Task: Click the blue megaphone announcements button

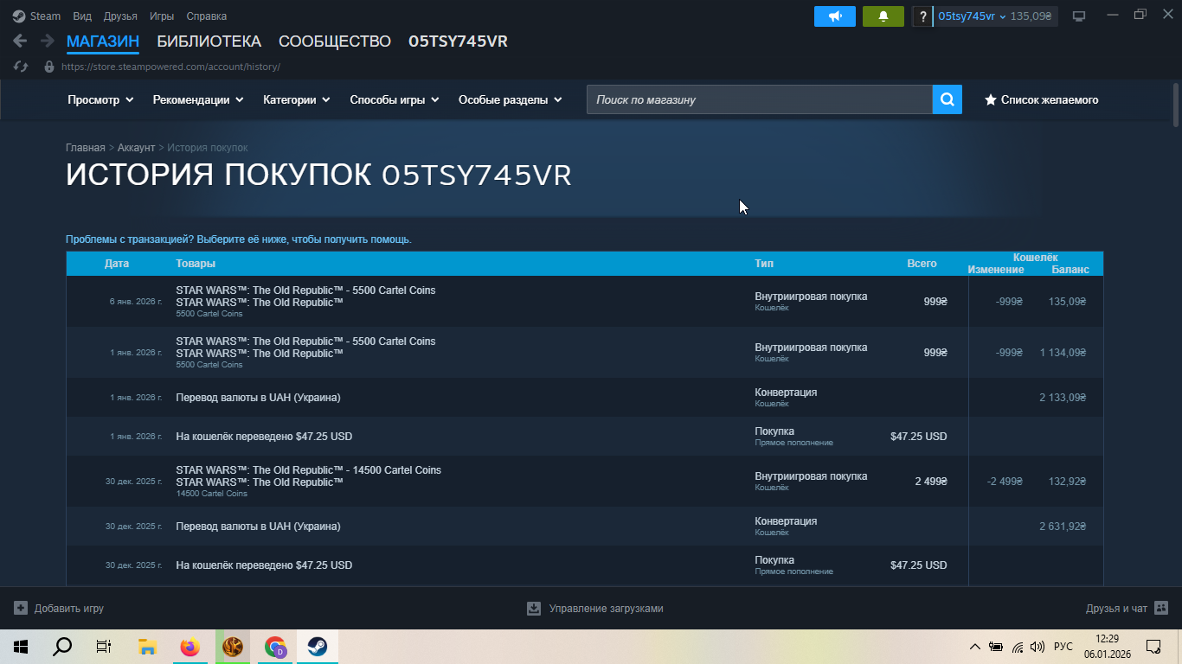Action: [x=835, y=16]
